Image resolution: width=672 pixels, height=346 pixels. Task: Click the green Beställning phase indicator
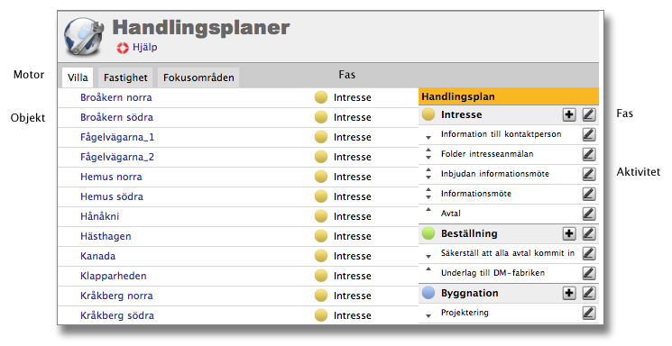click(x=428, y=233)
